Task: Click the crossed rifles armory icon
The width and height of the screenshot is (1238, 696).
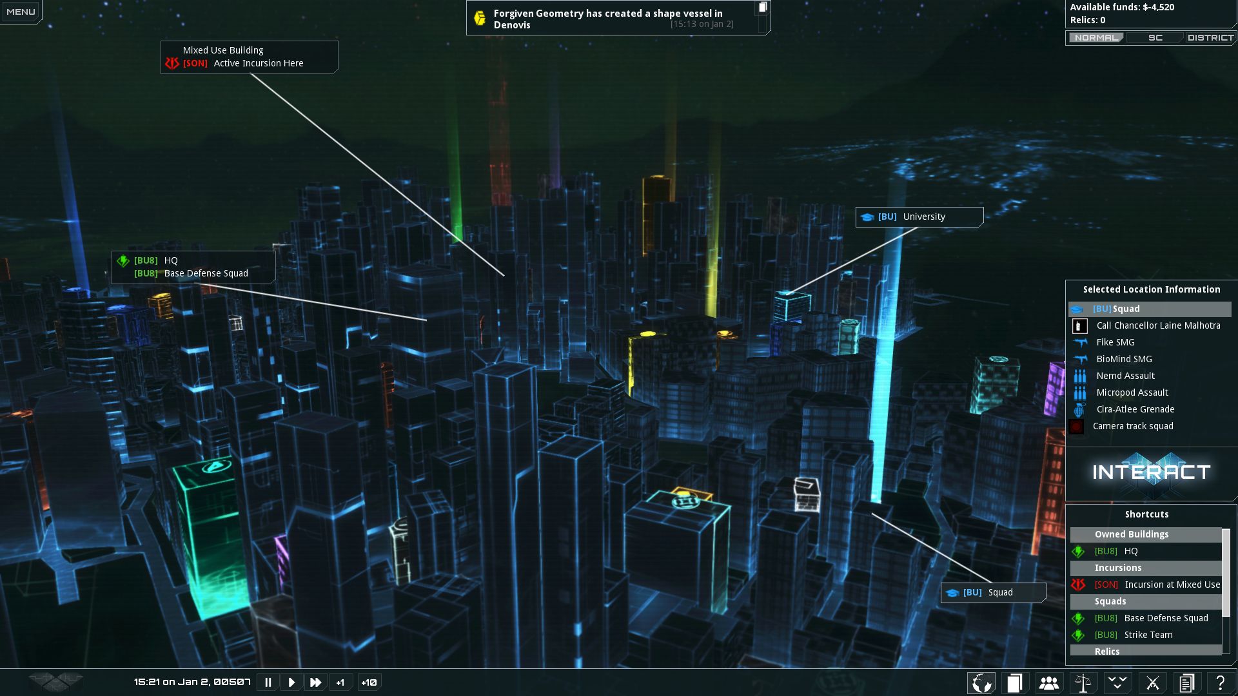Action: [x=1152, y=683]
